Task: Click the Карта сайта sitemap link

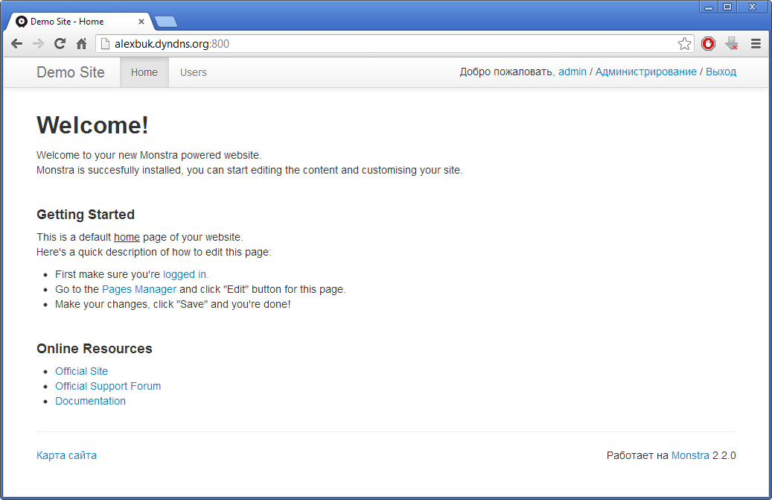Action: [x=66, y=455]
